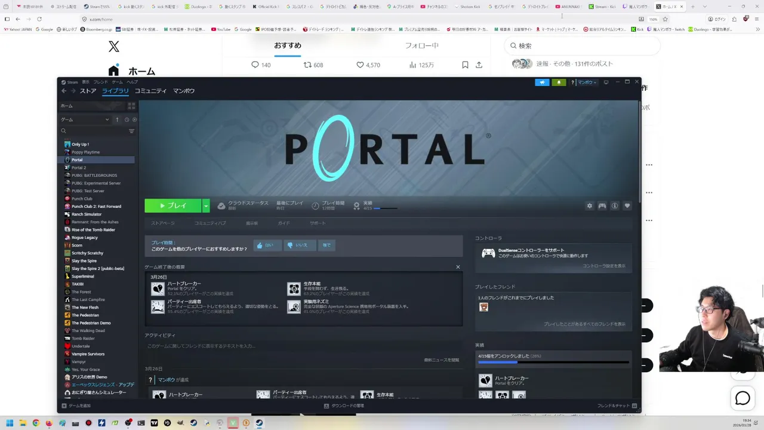Open フレンド＆チャット at bottom right

coord(617,406)
